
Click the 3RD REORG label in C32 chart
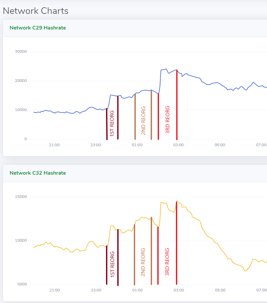pyautogui.click(x=167, y=262)
